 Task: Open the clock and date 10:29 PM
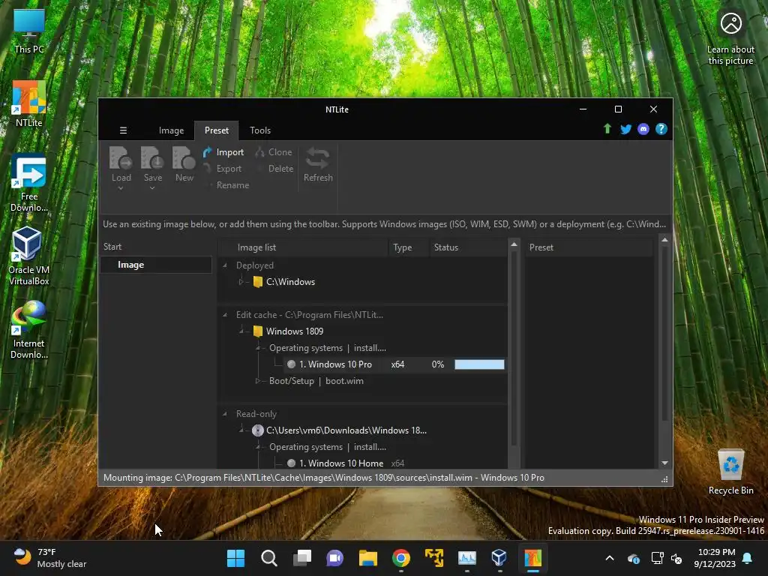[x=715, y=558]
